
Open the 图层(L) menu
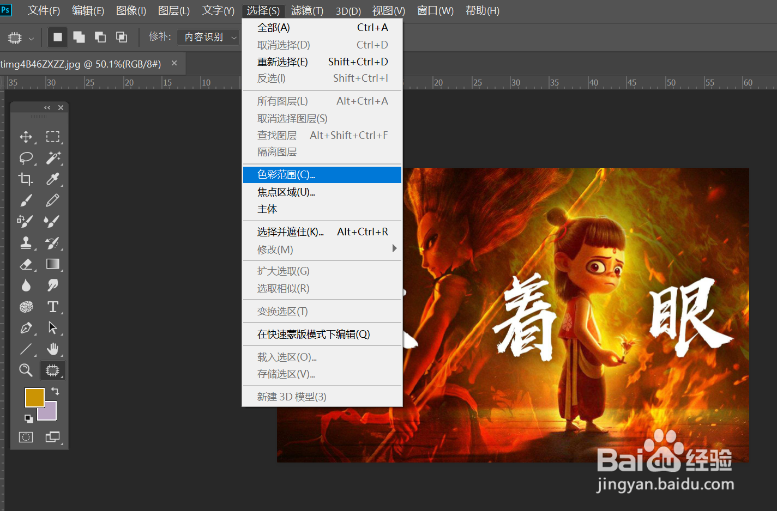(174, 11)
